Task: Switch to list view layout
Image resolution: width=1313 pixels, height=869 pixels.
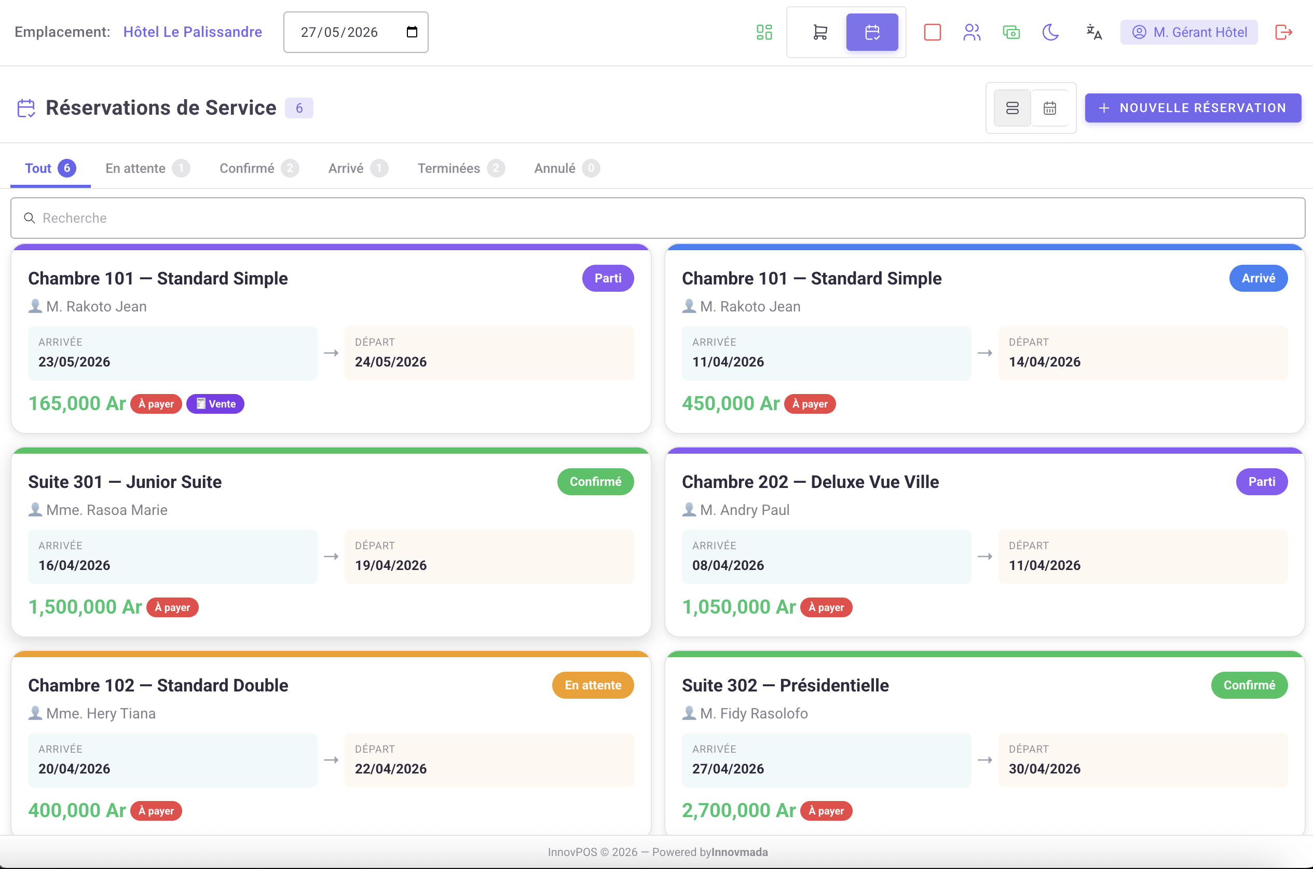Action: coord(1012,108)
